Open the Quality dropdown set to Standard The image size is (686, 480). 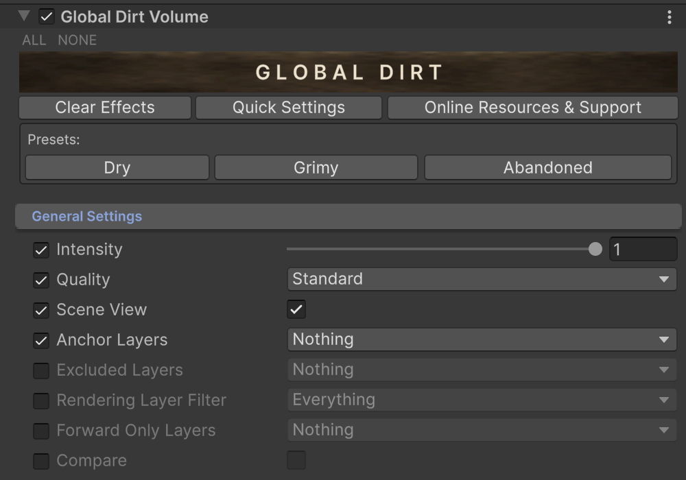(482, 279)
